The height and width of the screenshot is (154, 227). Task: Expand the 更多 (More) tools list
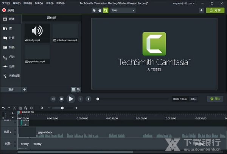tap(11, 90)
